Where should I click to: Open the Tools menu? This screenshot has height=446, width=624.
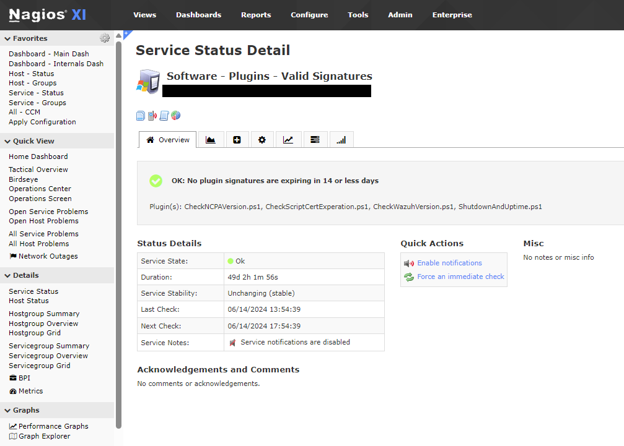358,15
